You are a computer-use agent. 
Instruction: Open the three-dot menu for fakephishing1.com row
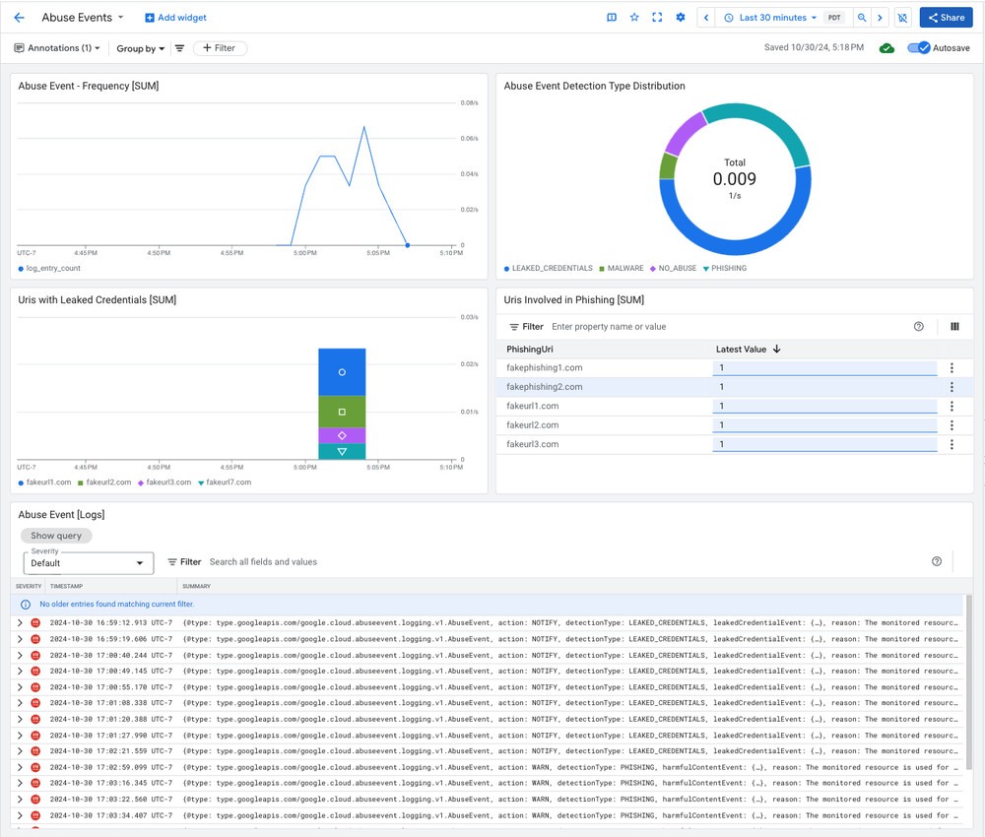952,368
